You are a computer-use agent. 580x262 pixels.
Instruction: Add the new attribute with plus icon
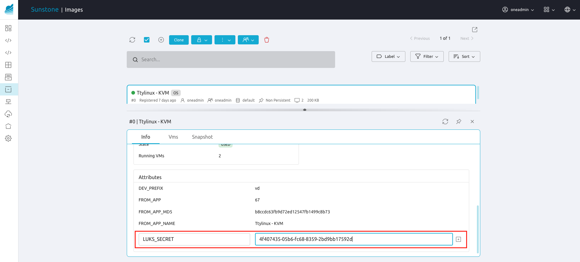coord(458,239)
